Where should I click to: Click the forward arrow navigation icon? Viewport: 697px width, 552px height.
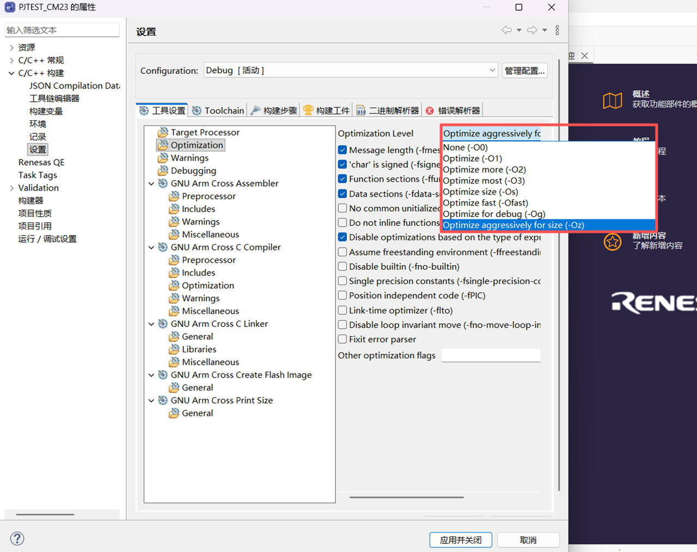point(532,30)
